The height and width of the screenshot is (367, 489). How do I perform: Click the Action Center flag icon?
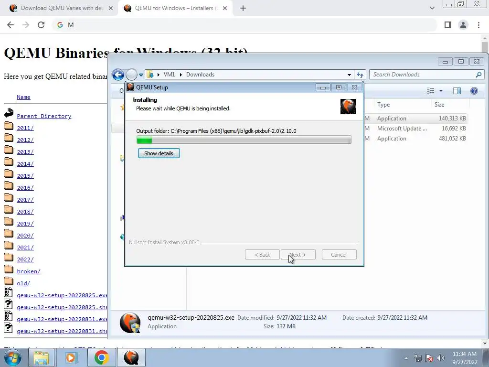(x=429, y=358)
